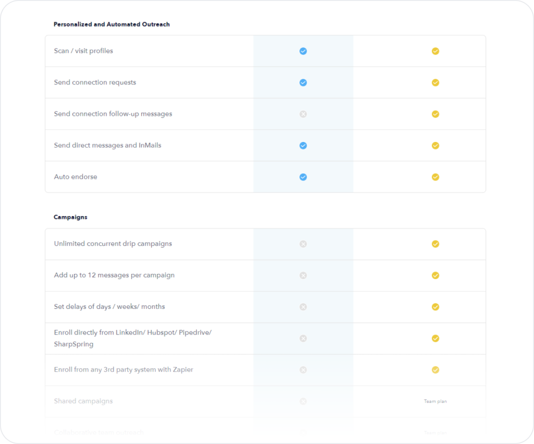534x444 pixels.
Task: Click yellow checkmark for Enroll directly from LinkedIn row
Action: 435,338
